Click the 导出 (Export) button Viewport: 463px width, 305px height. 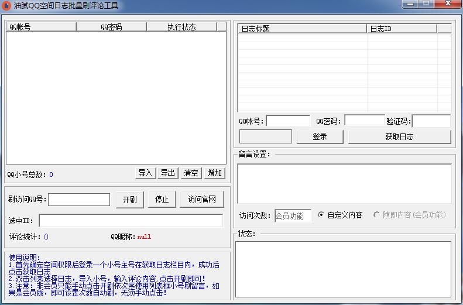click(x=167, y=173)
